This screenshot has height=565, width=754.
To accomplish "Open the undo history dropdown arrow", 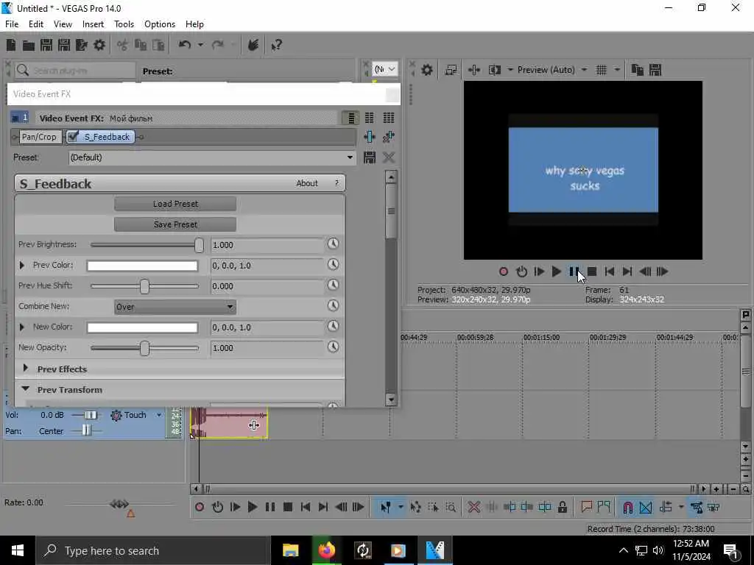I will coord(200,45).
